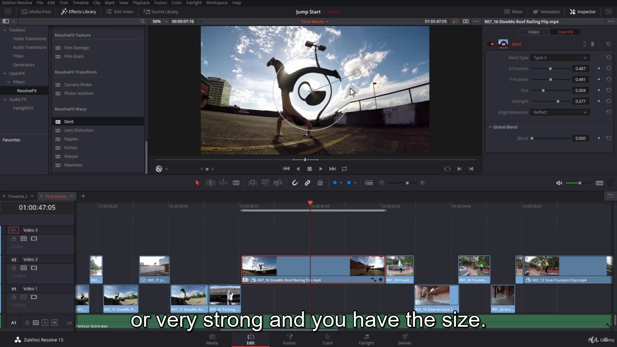Switch to the Color page tab
Viewport: 617px width, 347px height.
(327, 339)
